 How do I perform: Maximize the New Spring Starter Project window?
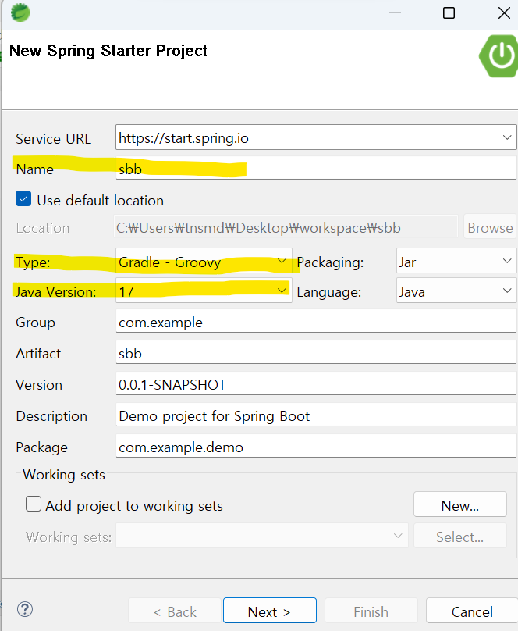point(449,12)
